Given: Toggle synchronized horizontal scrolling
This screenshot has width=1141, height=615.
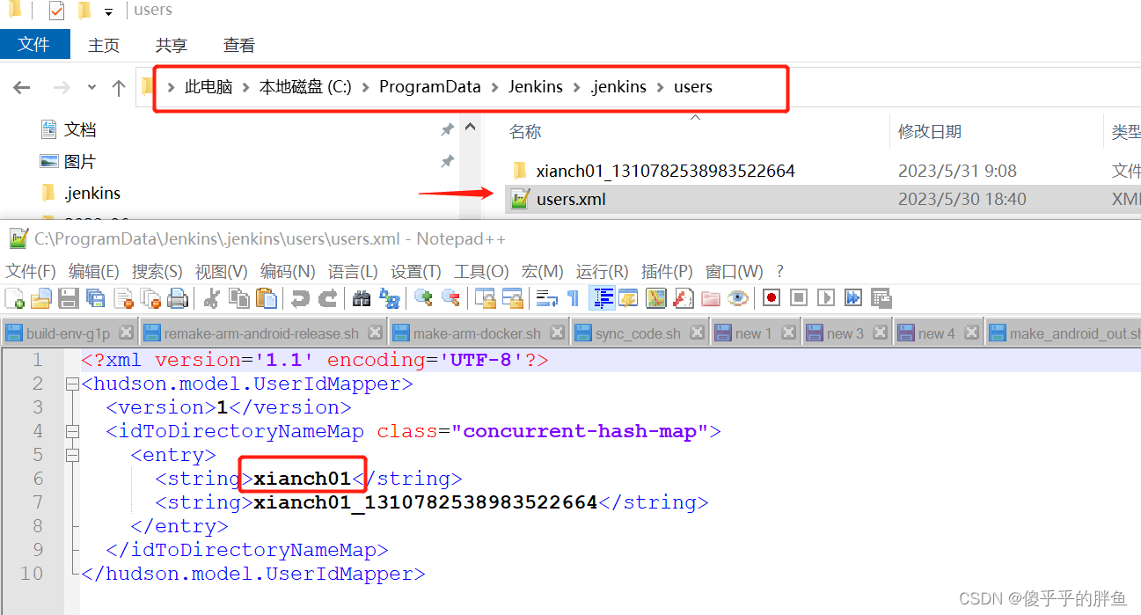Looking at the screenshot, I should point(512,298).
